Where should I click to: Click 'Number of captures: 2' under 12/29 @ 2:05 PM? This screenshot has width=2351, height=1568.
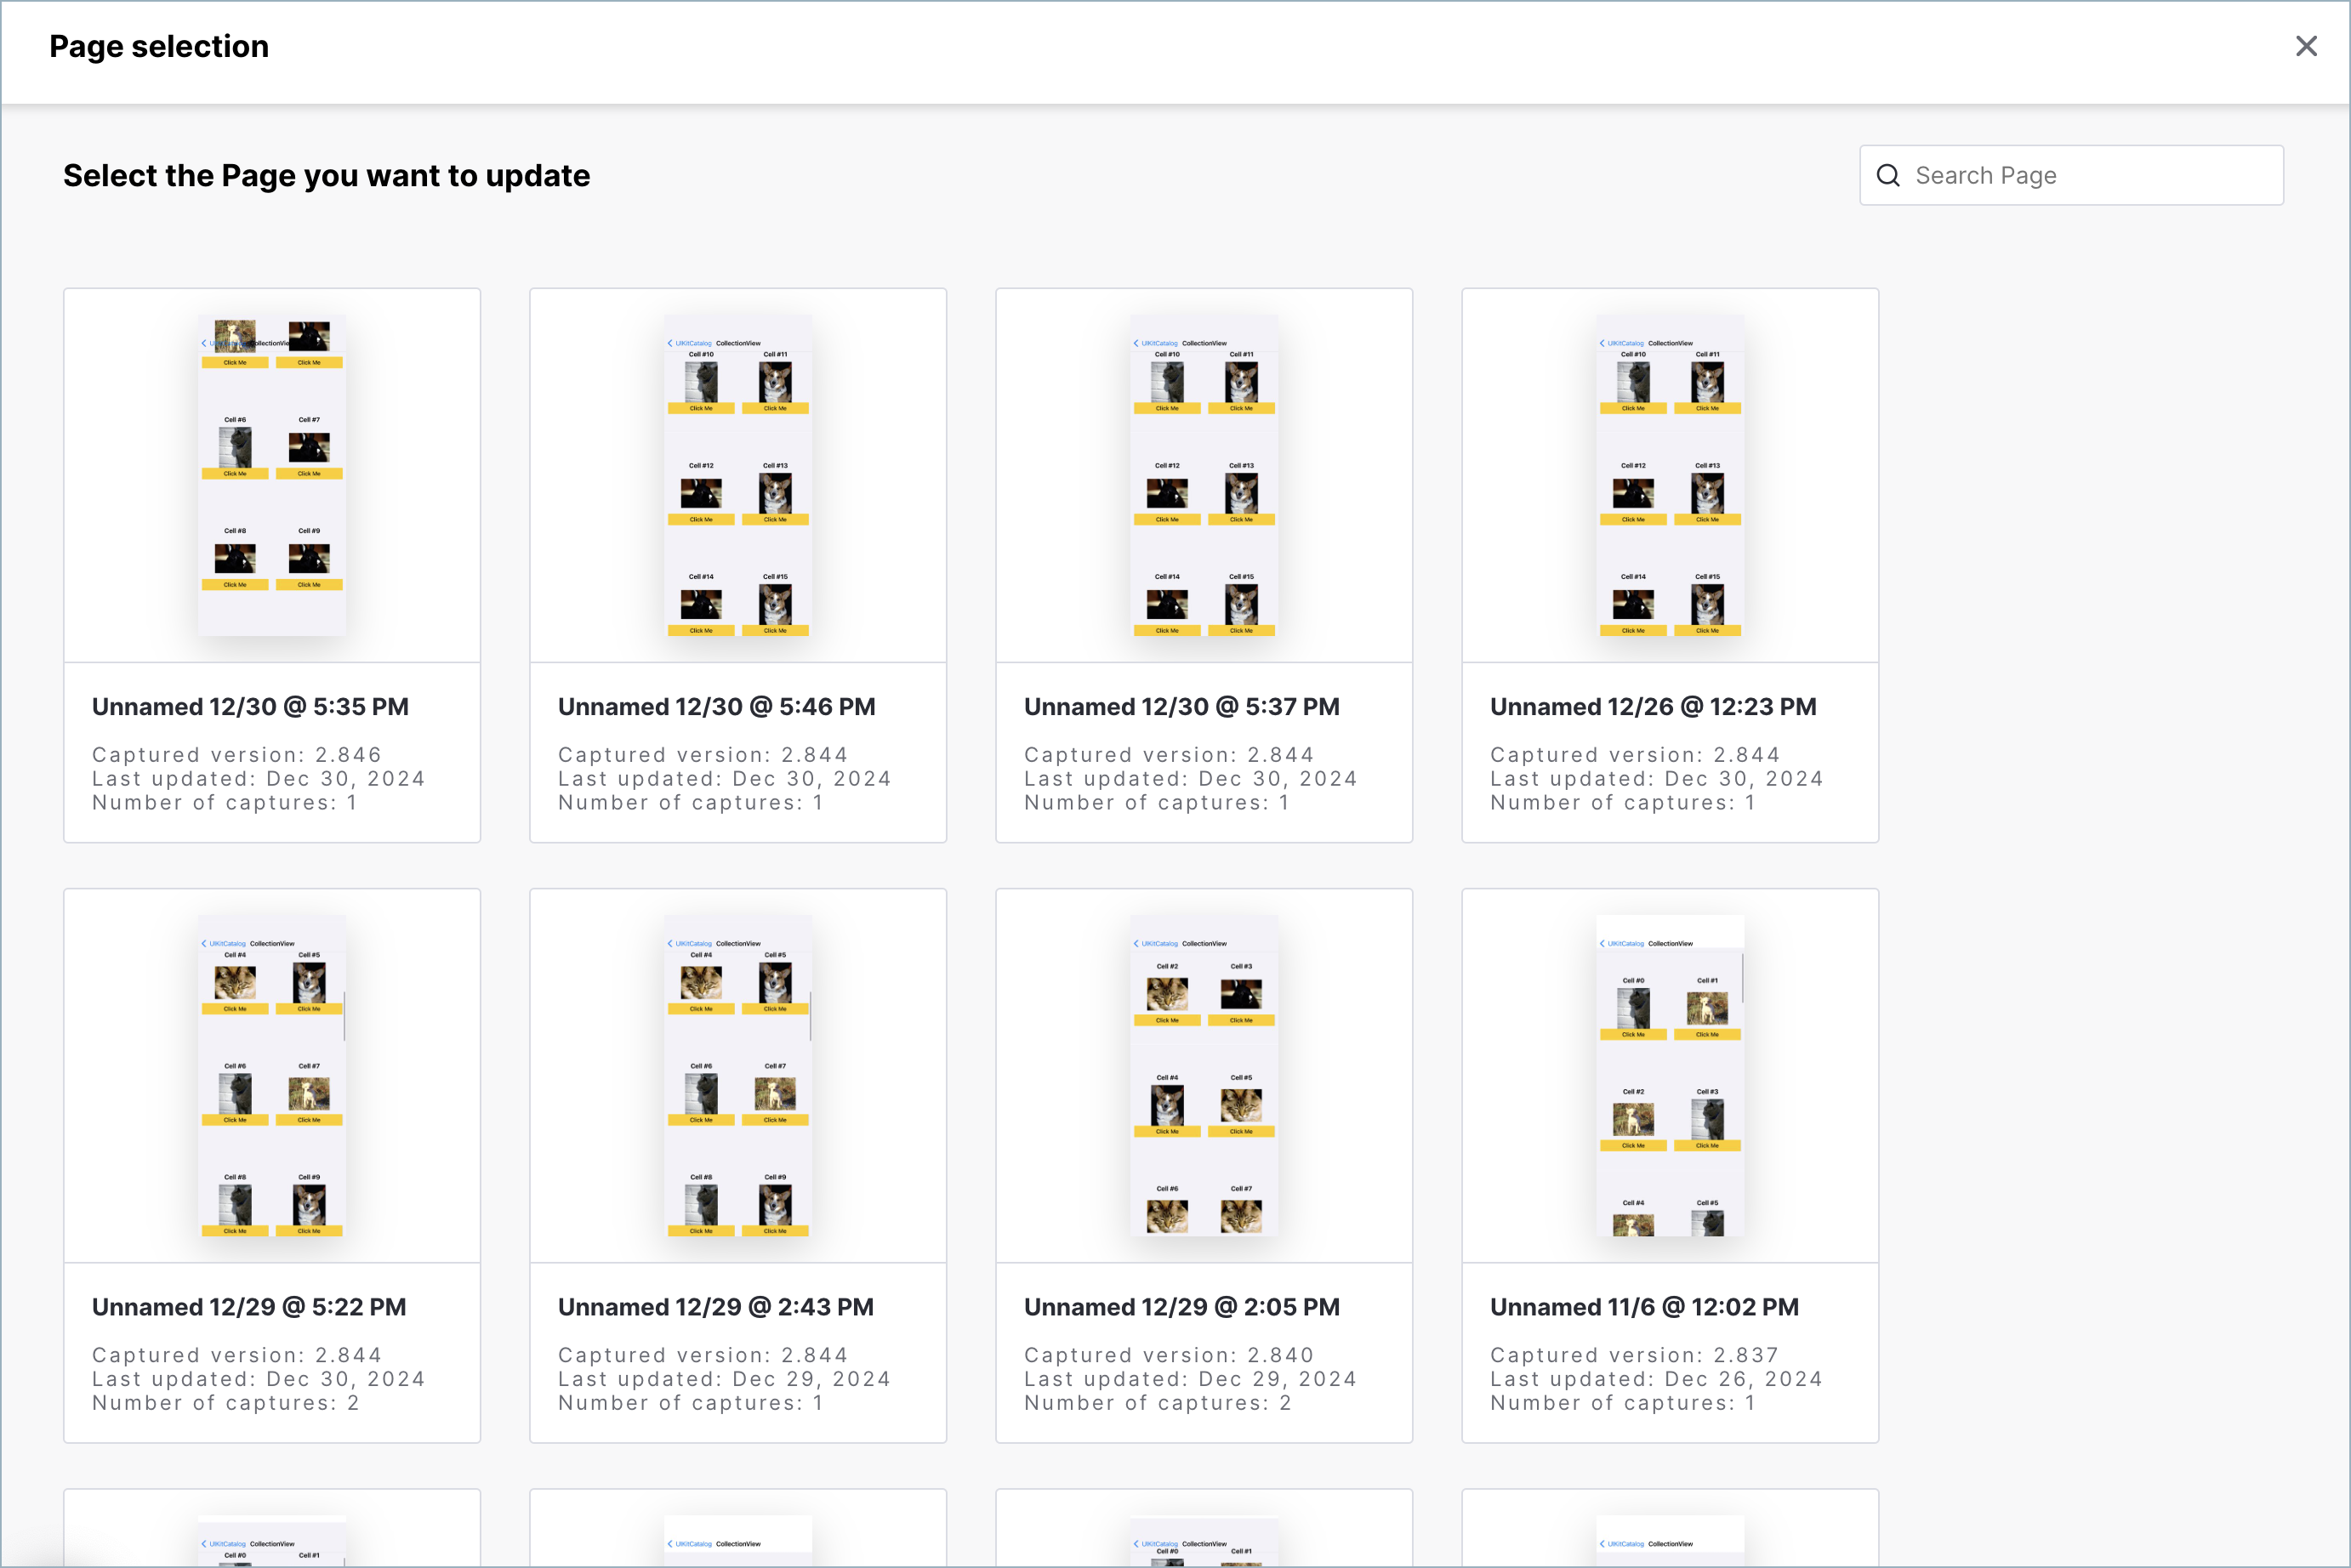pos(1158,1403)
